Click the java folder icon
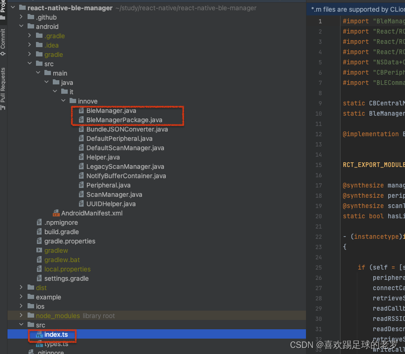The image size is (405, 354). [56, 82]
